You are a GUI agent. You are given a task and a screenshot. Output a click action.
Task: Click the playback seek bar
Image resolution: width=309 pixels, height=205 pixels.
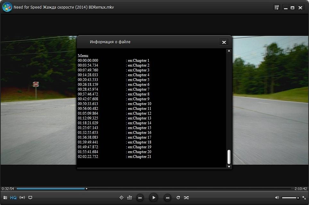pyautogui.click(x=154, y=189)
